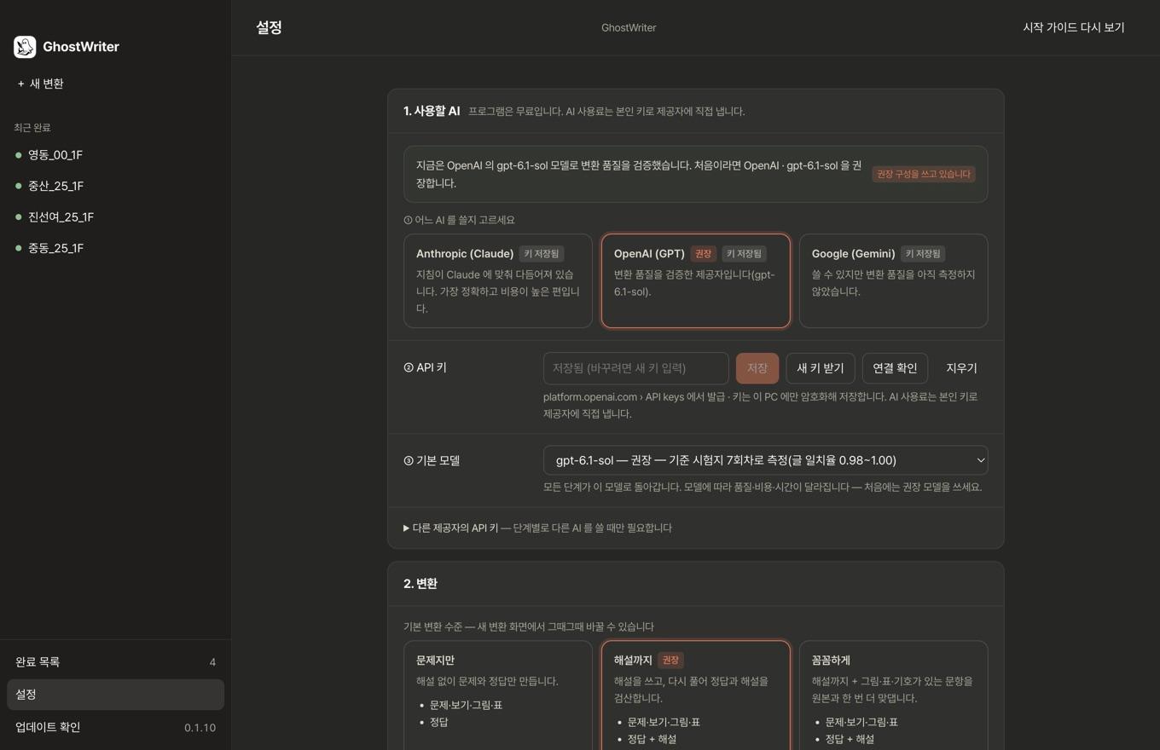
Task: Click the 시작 가이드 다시 보기 link
Action: [1074, 27]
